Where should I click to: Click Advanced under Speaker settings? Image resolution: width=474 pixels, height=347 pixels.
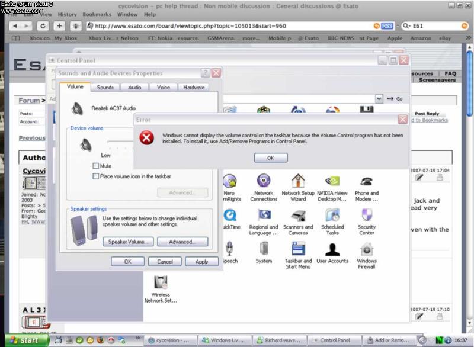point(182,242)
